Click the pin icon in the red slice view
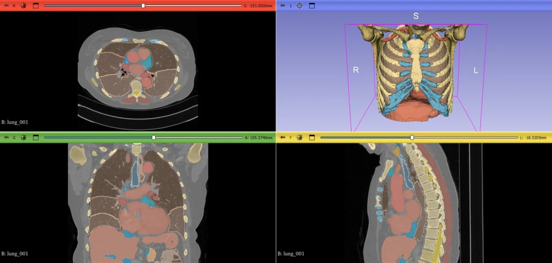This screenshot has width=552, height=263. tap(6, 6)
